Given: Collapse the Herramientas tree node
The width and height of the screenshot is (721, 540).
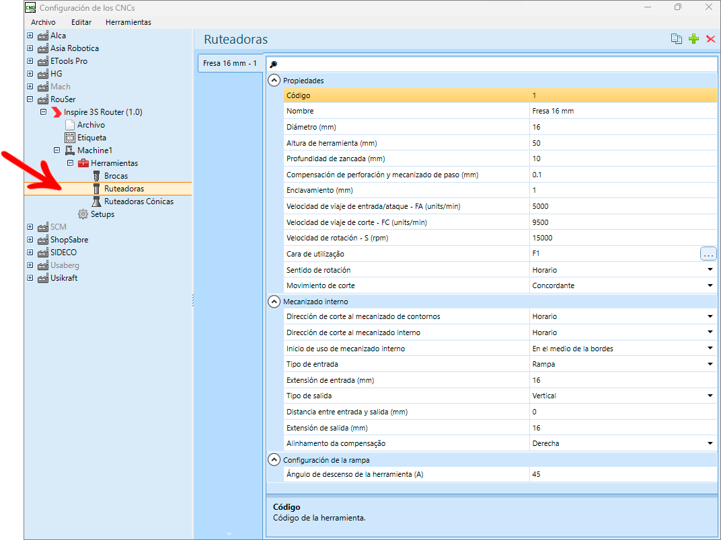Looking at the screenshot, I should [70, 163].
